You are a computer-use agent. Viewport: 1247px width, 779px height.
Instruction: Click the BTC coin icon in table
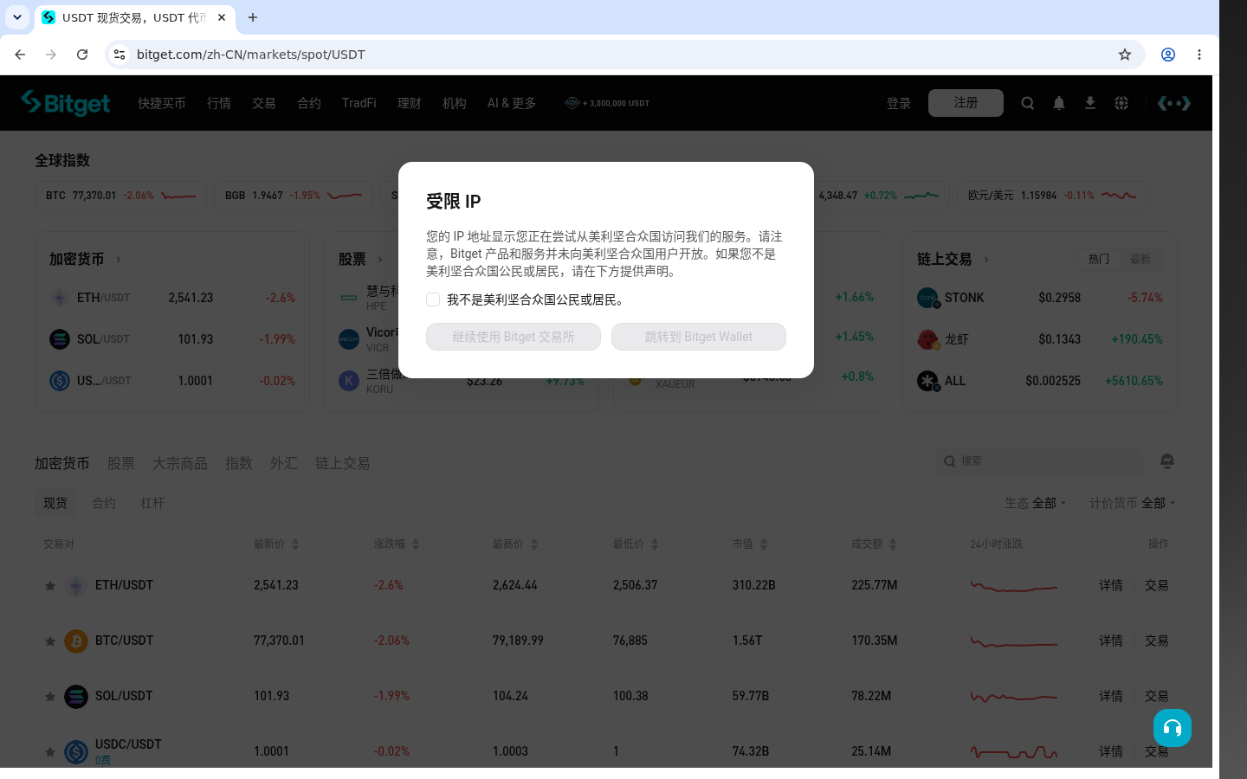coord(76,641)
